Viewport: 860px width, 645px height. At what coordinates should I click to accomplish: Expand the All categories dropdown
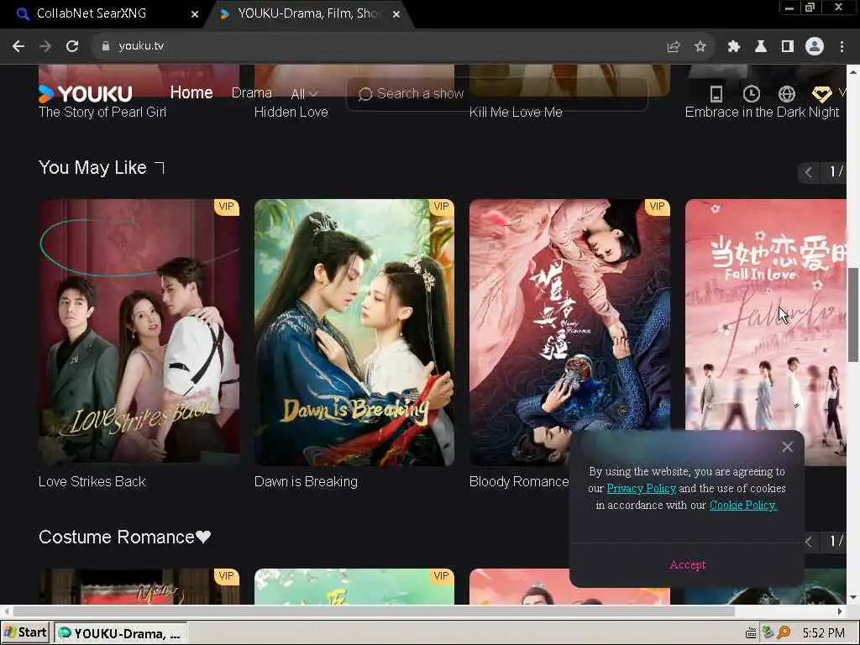(x=304, y=94)
